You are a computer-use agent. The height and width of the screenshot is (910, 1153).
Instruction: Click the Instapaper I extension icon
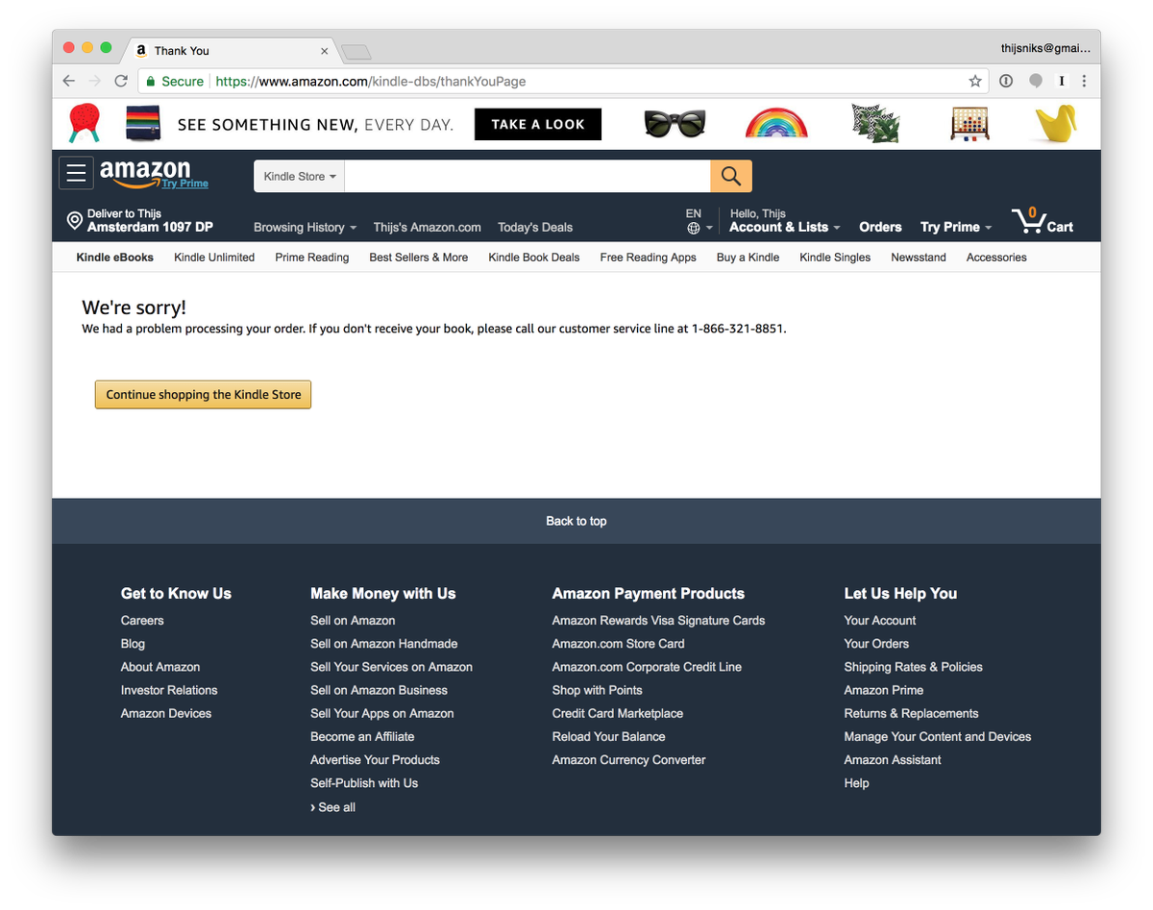click(1062, 81)
